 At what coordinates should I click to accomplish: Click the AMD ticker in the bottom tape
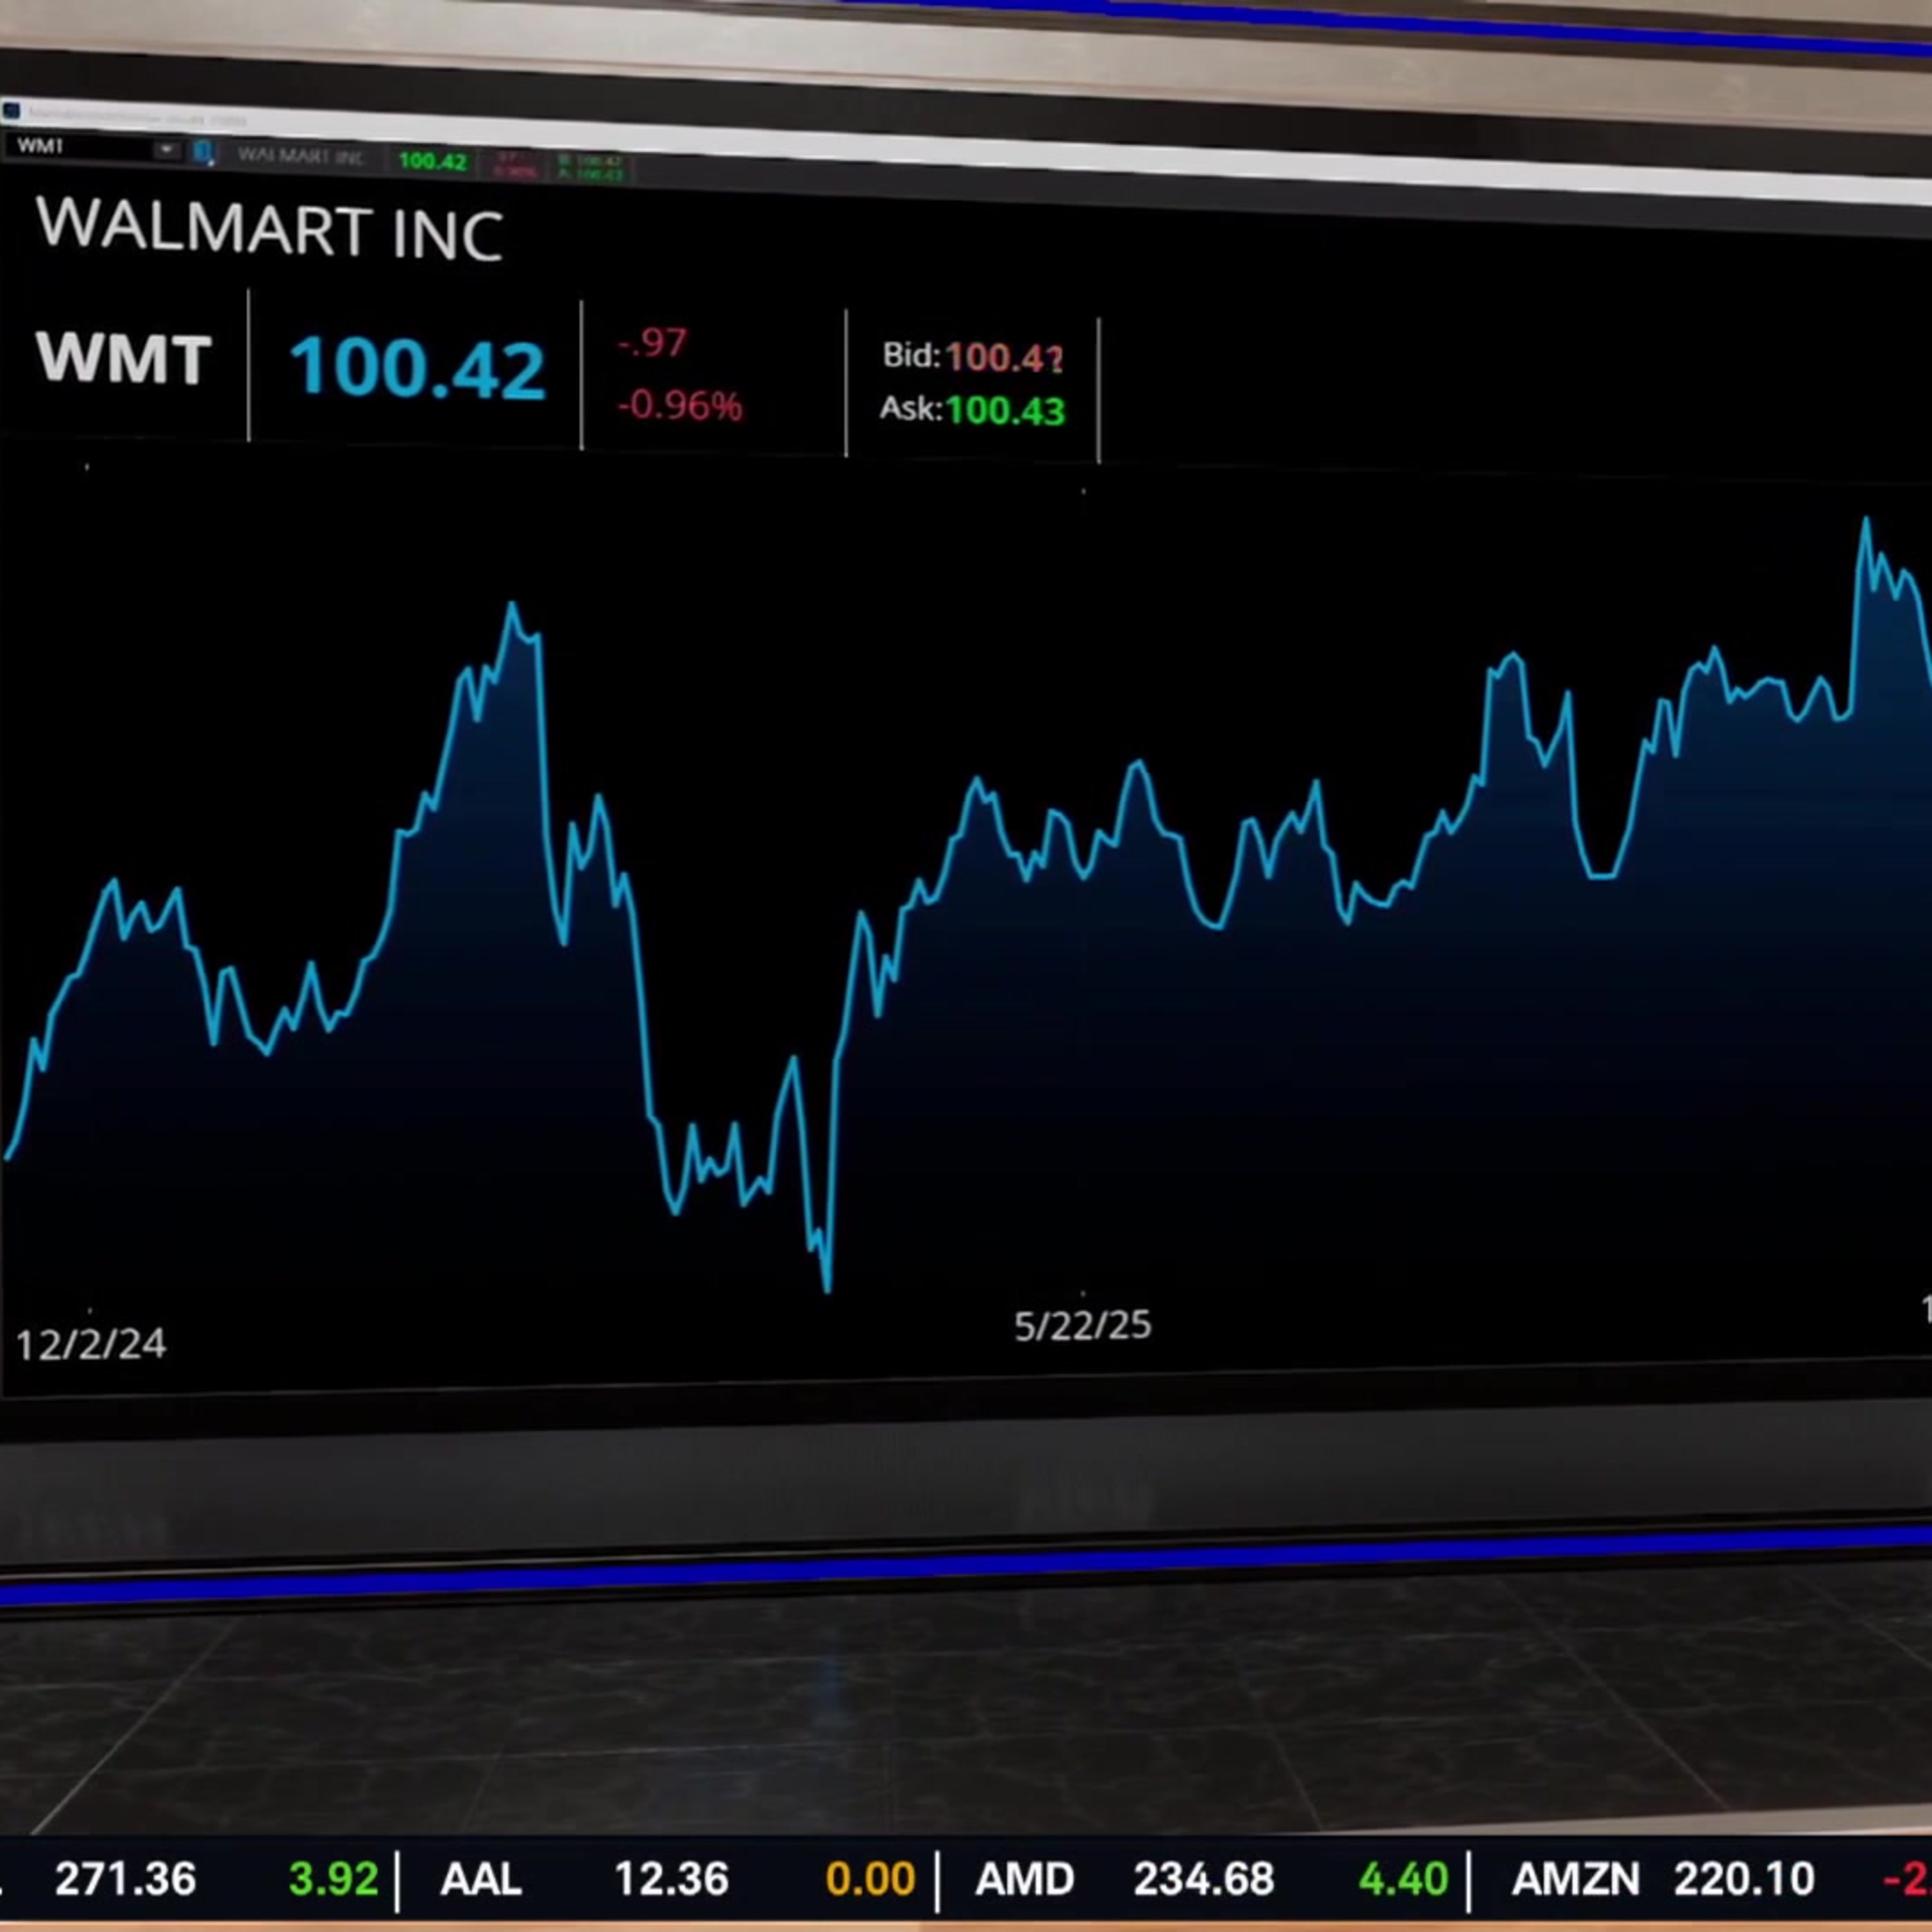pos(1025,1879)
